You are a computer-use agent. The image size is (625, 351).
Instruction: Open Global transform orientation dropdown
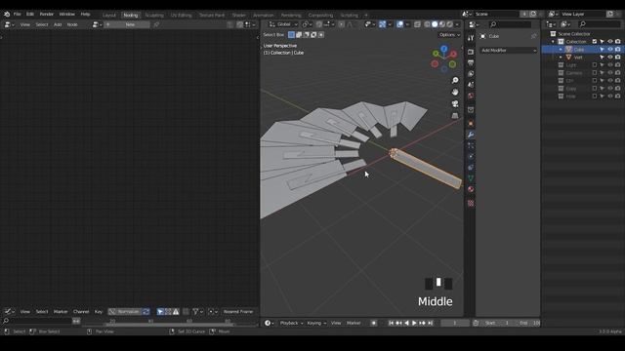pos(283,24)
